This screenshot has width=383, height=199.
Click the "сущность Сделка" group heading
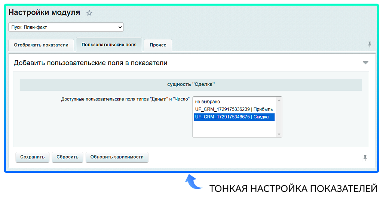click(x=191, y=85)
